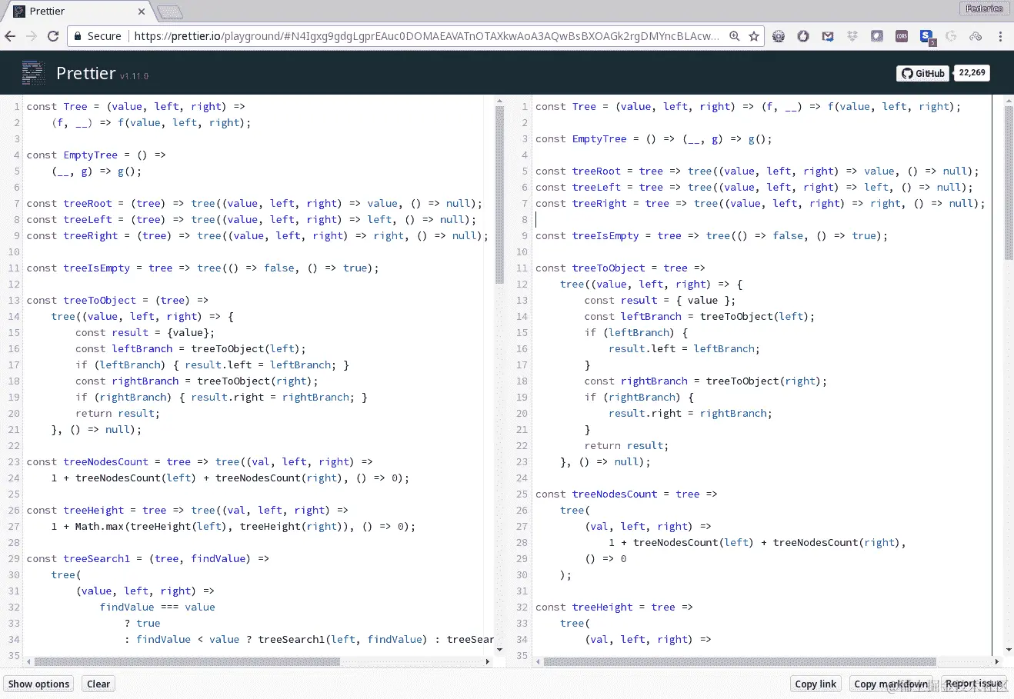The width and height of the screenshot is (1014, 699).
Task: Click 'treeNodesCount' declaration in output line 25
Action: pyautogui.click(x=615, y=494)
